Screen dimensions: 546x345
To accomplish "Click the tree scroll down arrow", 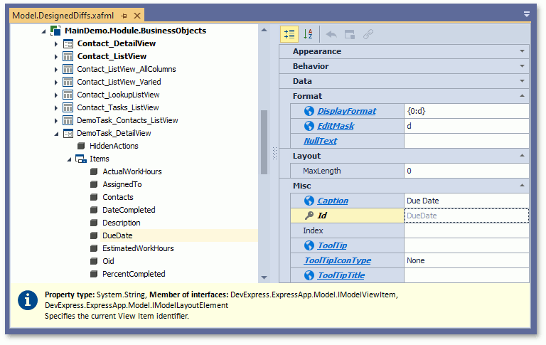I will (x=264, y=277).
